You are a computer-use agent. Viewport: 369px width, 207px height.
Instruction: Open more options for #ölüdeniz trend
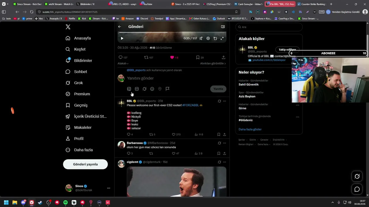[298, 117]
